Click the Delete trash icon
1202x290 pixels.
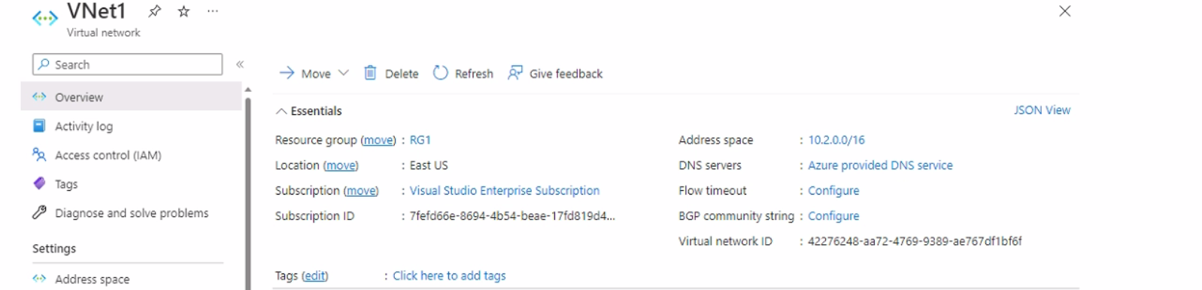tap(370, 73)
